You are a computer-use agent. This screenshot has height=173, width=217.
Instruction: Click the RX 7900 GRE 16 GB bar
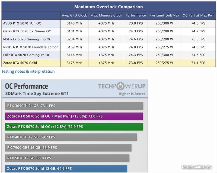[68, 148]
